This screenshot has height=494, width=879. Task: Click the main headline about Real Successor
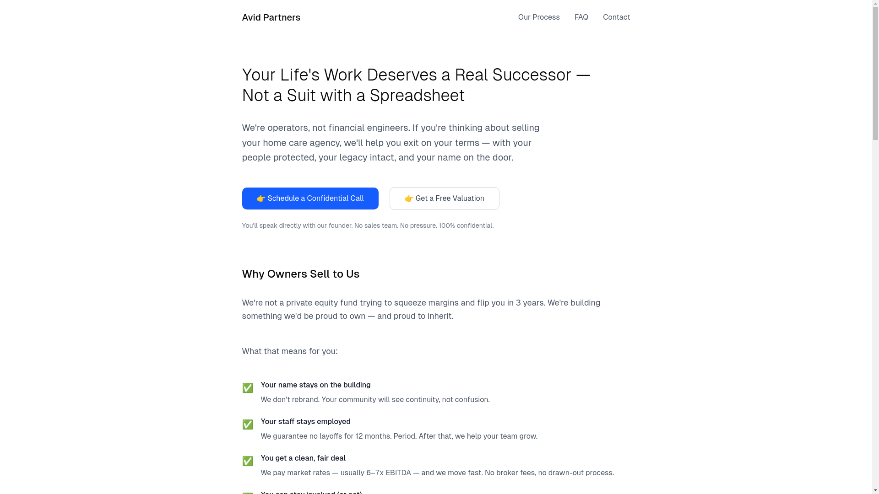(x=416, y=85)
